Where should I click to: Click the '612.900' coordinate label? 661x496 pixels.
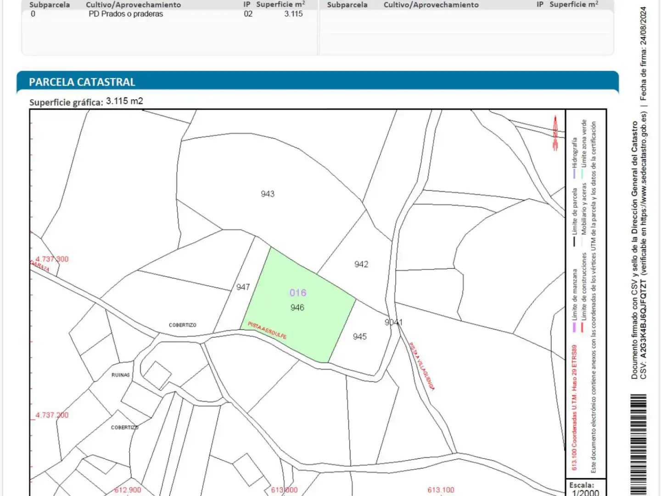point(128,490)
